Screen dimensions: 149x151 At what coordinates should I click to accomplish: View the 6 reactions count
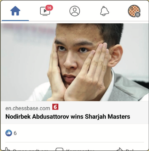[x=15, y=133]
